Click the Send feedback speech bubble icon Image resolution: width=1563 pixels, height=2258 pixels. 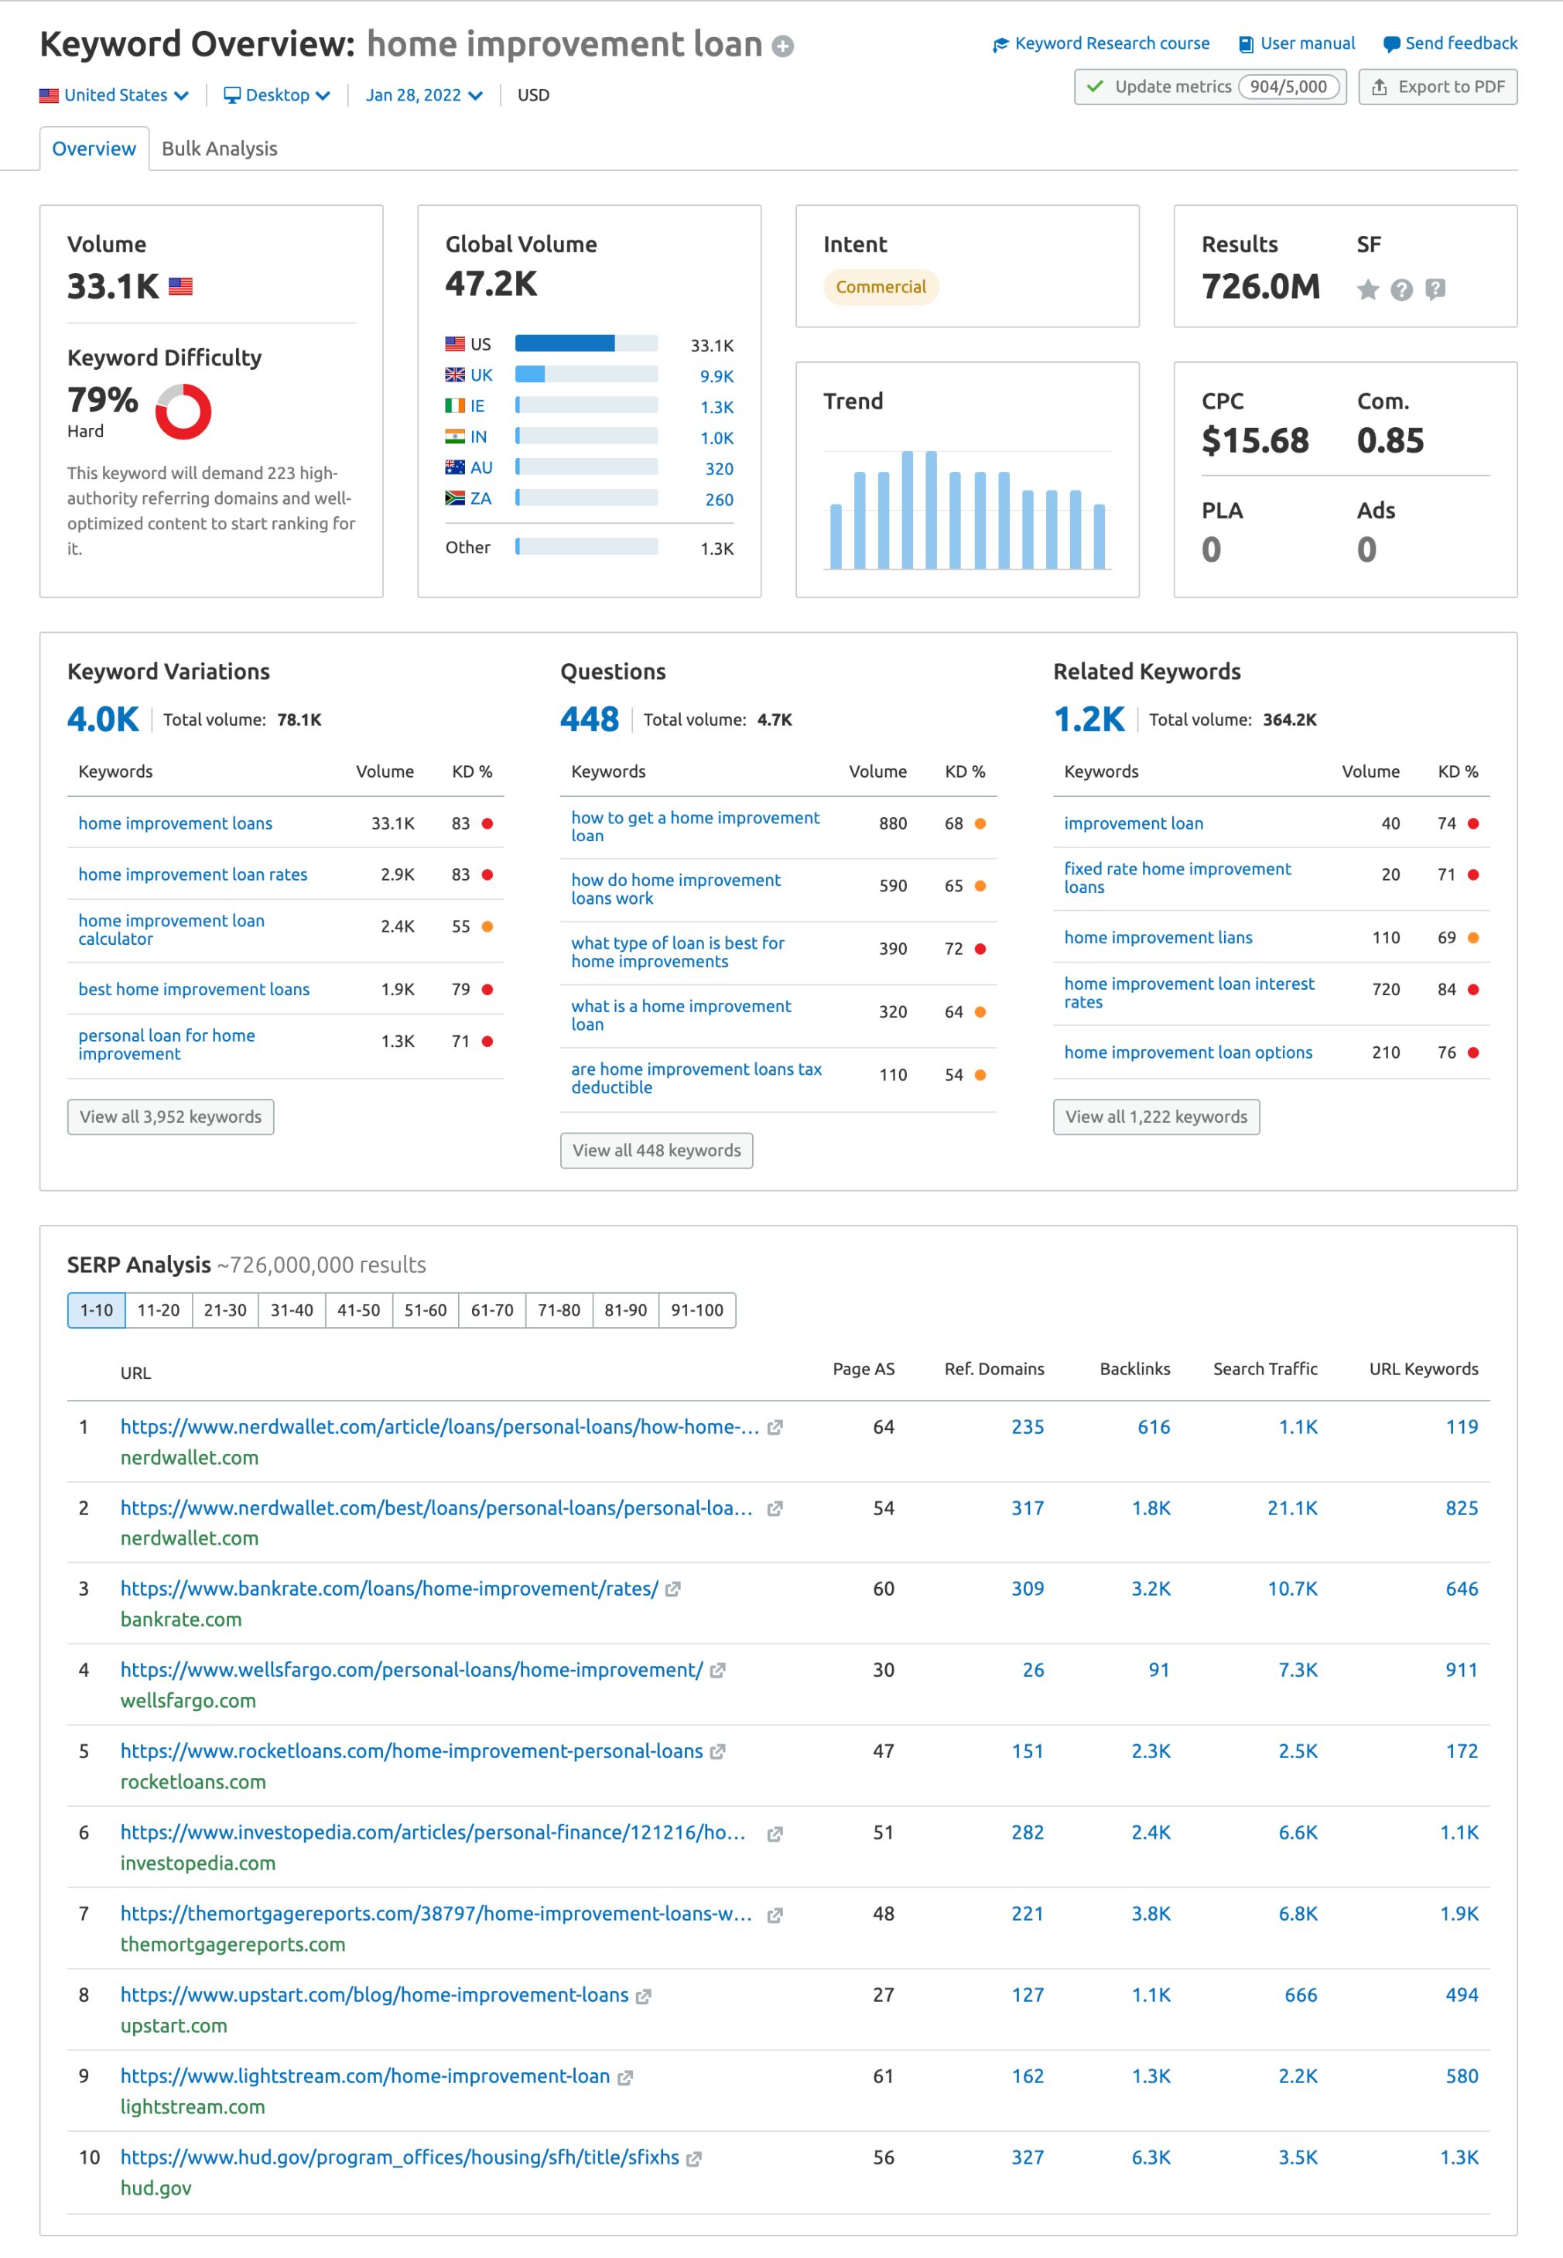click(1390, 44)
